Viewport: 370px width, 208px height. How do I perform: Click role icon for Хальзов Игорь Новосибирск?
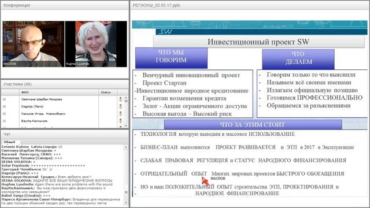121,114
